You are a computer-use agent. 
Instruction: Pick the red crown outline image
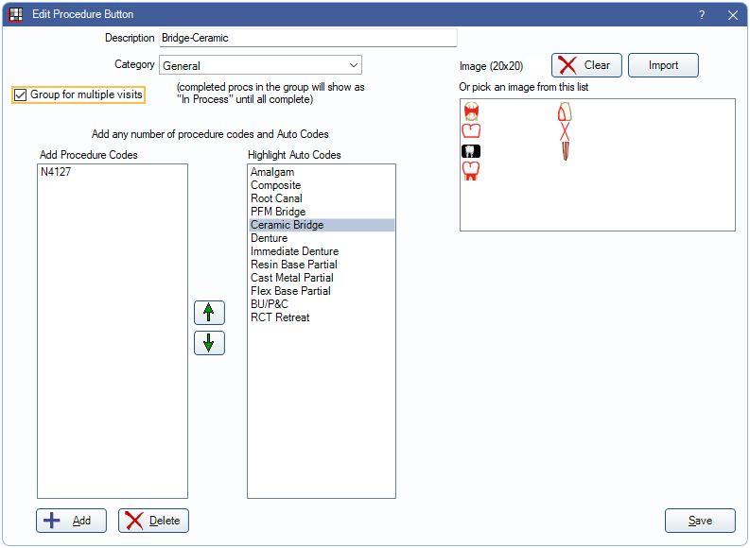pyautogui.click(x=470, y=131)
